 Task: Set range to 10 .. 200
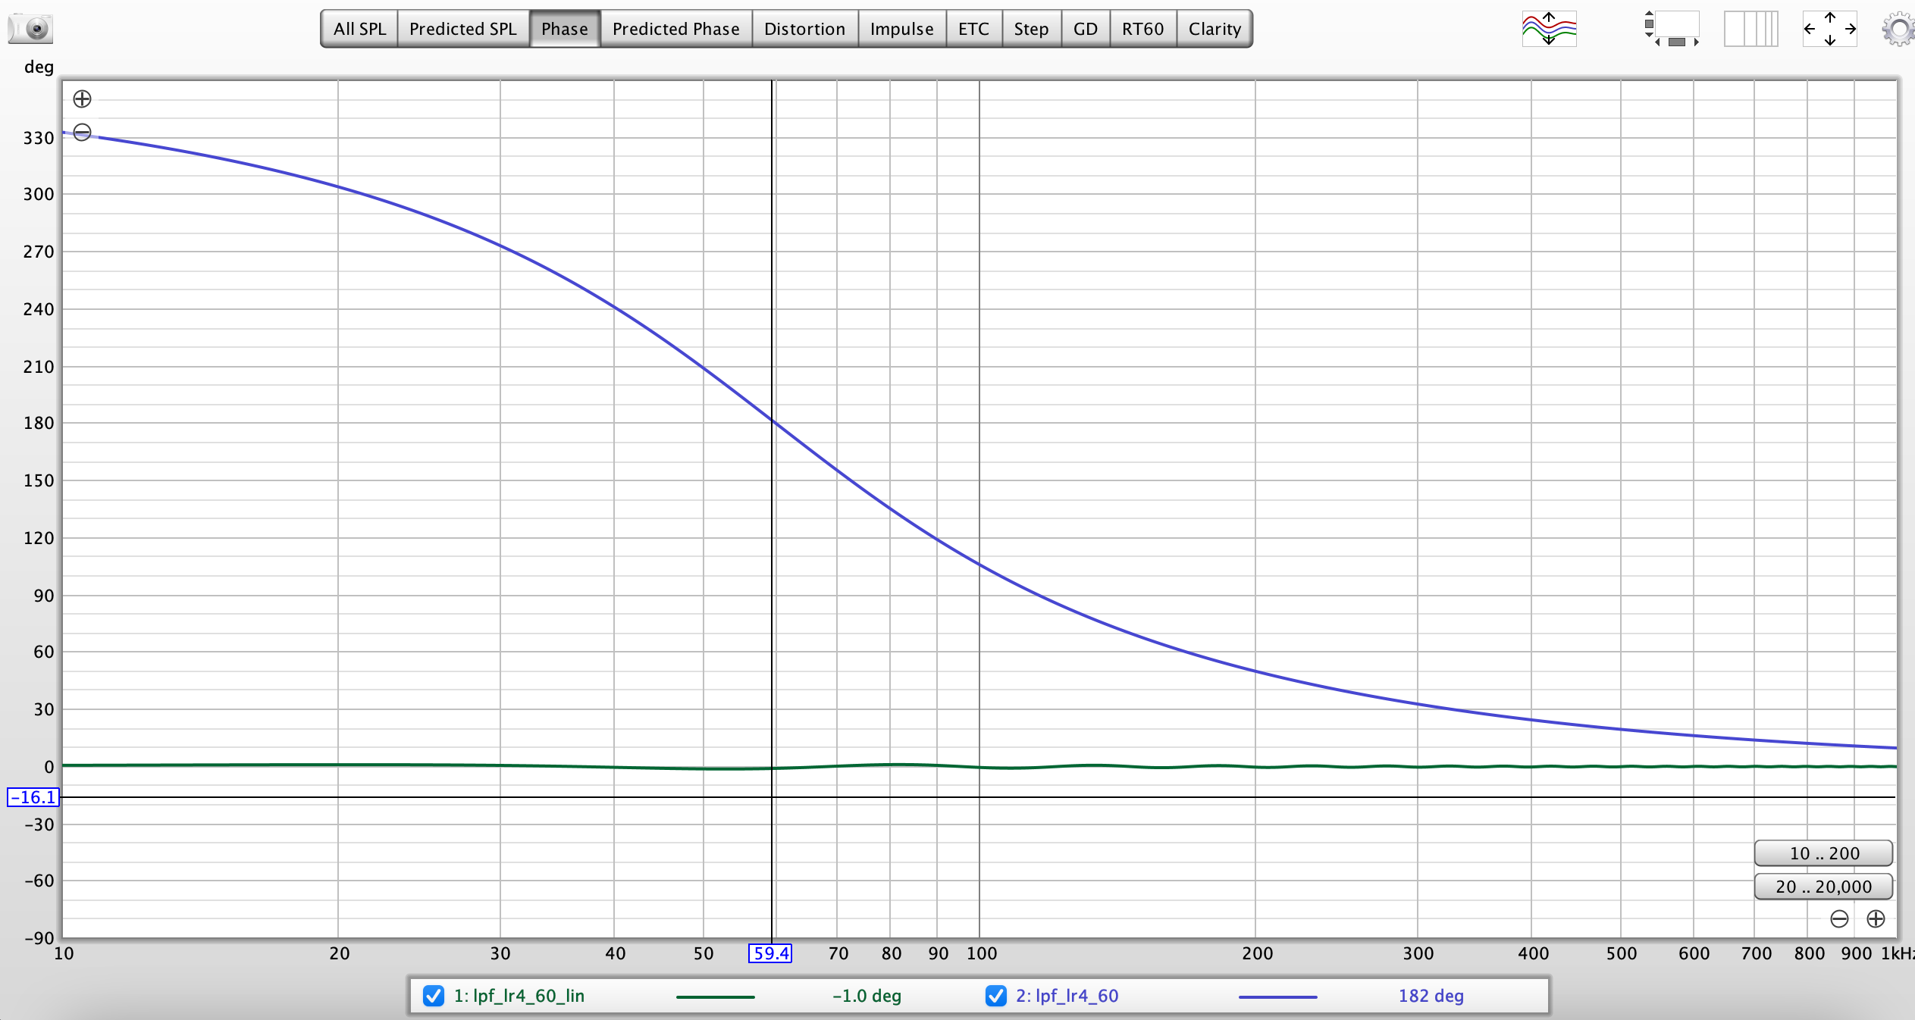(x=1823, y=853)
